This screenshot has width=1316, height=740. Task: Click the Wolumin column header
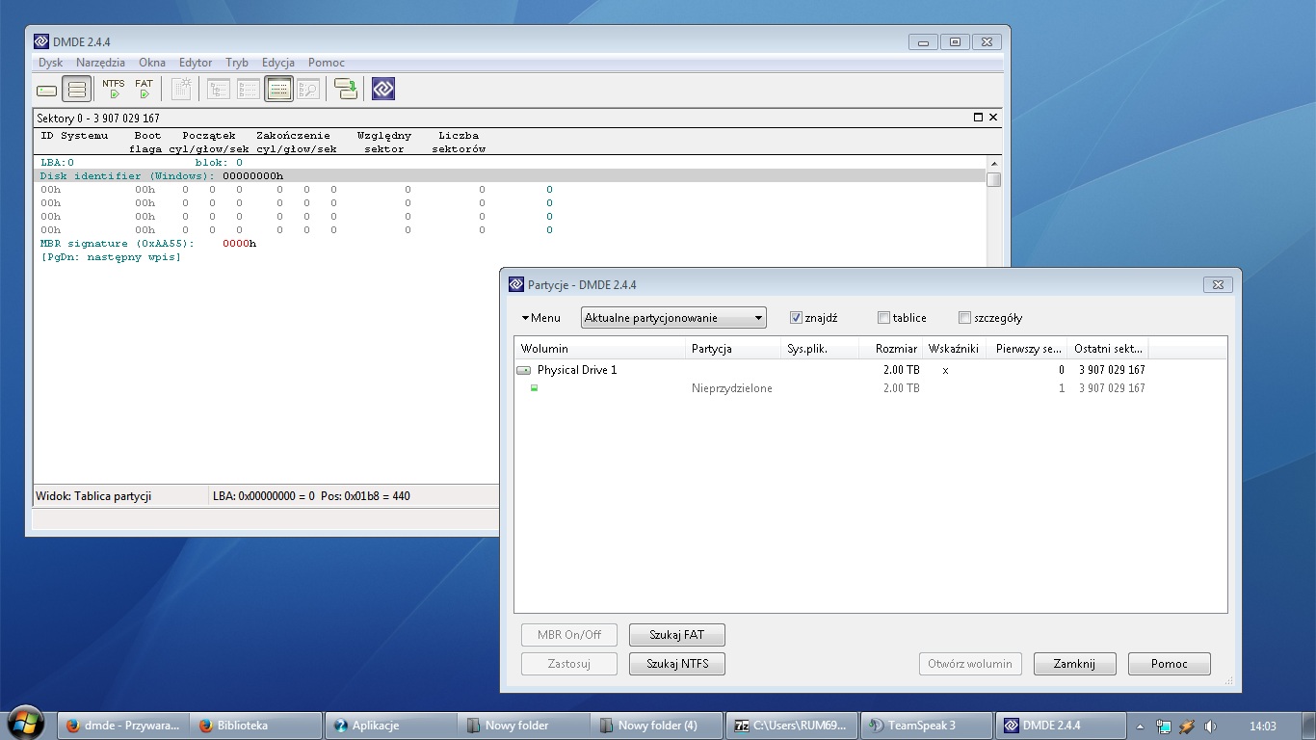click(x=600, y=349)
